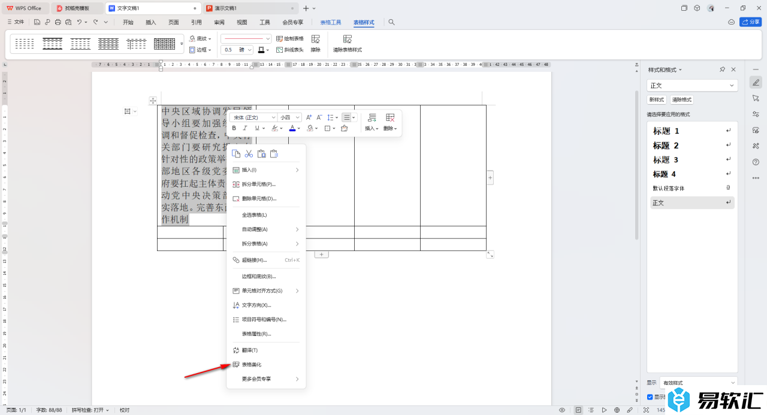Screen dimensions: 767x415
Task: Switch to web layout globe icon
Action: point(617,410)
